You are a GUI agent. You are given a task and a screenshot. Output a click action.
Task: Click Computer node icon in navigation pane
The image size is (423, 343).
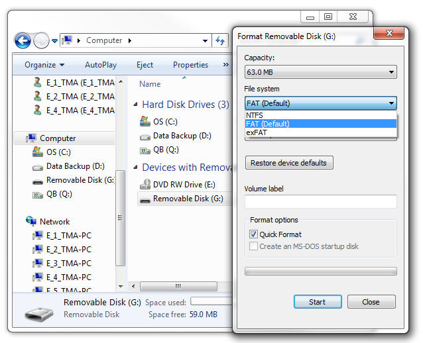tap(31, 138)
